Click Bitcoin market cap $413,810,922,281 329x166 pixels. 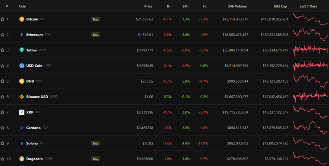point(274,19)
